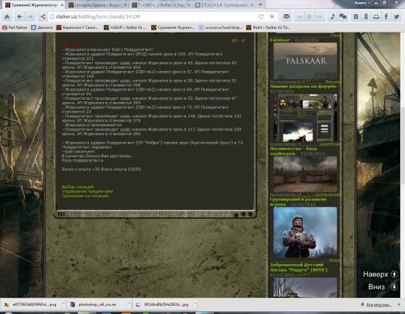Follow the 'Выбор локаций' link
The height and width of the screenshot is (314, 405).
click(78, 187)
